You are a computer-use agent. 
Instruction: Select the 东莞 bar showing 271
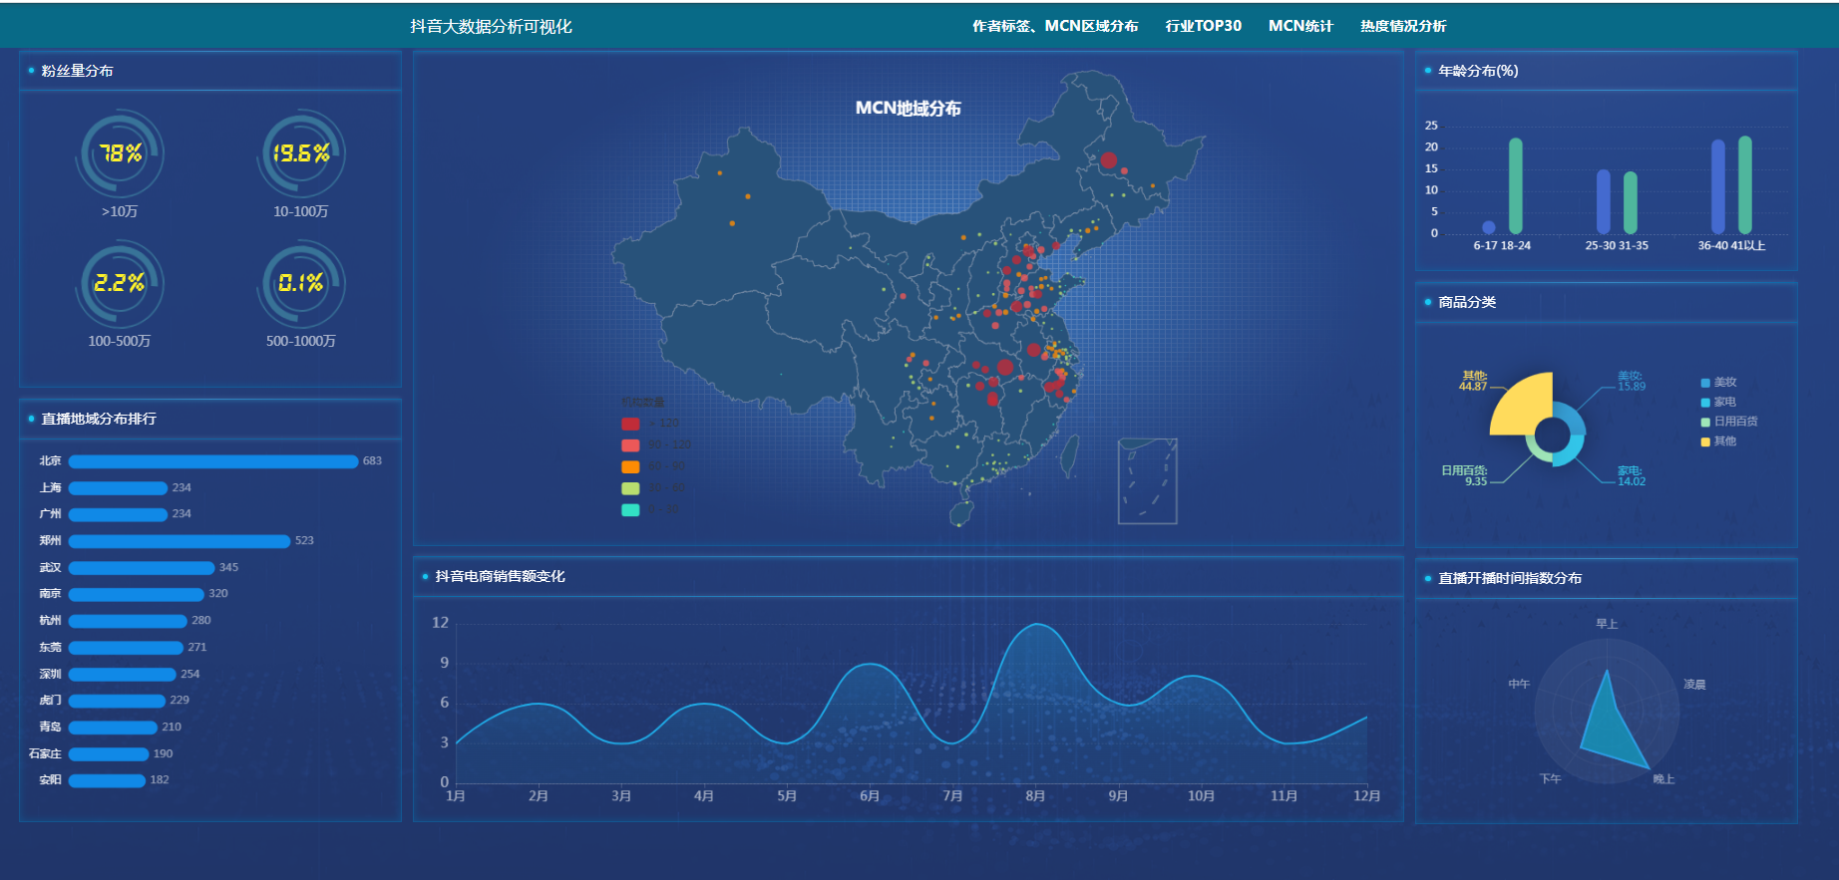coord(126,648)
